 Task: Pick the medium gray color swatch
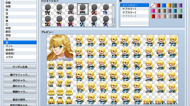175,16
